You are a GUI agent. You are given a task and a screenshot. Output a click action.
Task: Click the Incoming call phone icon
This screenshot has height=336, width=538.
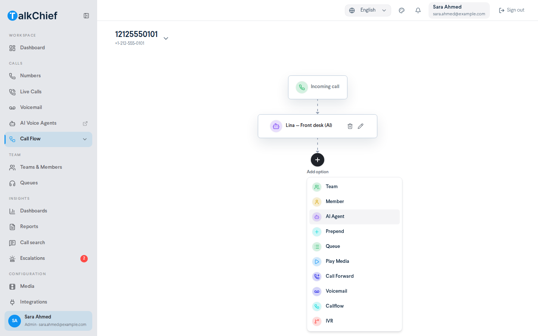click(x=302, y=87)
